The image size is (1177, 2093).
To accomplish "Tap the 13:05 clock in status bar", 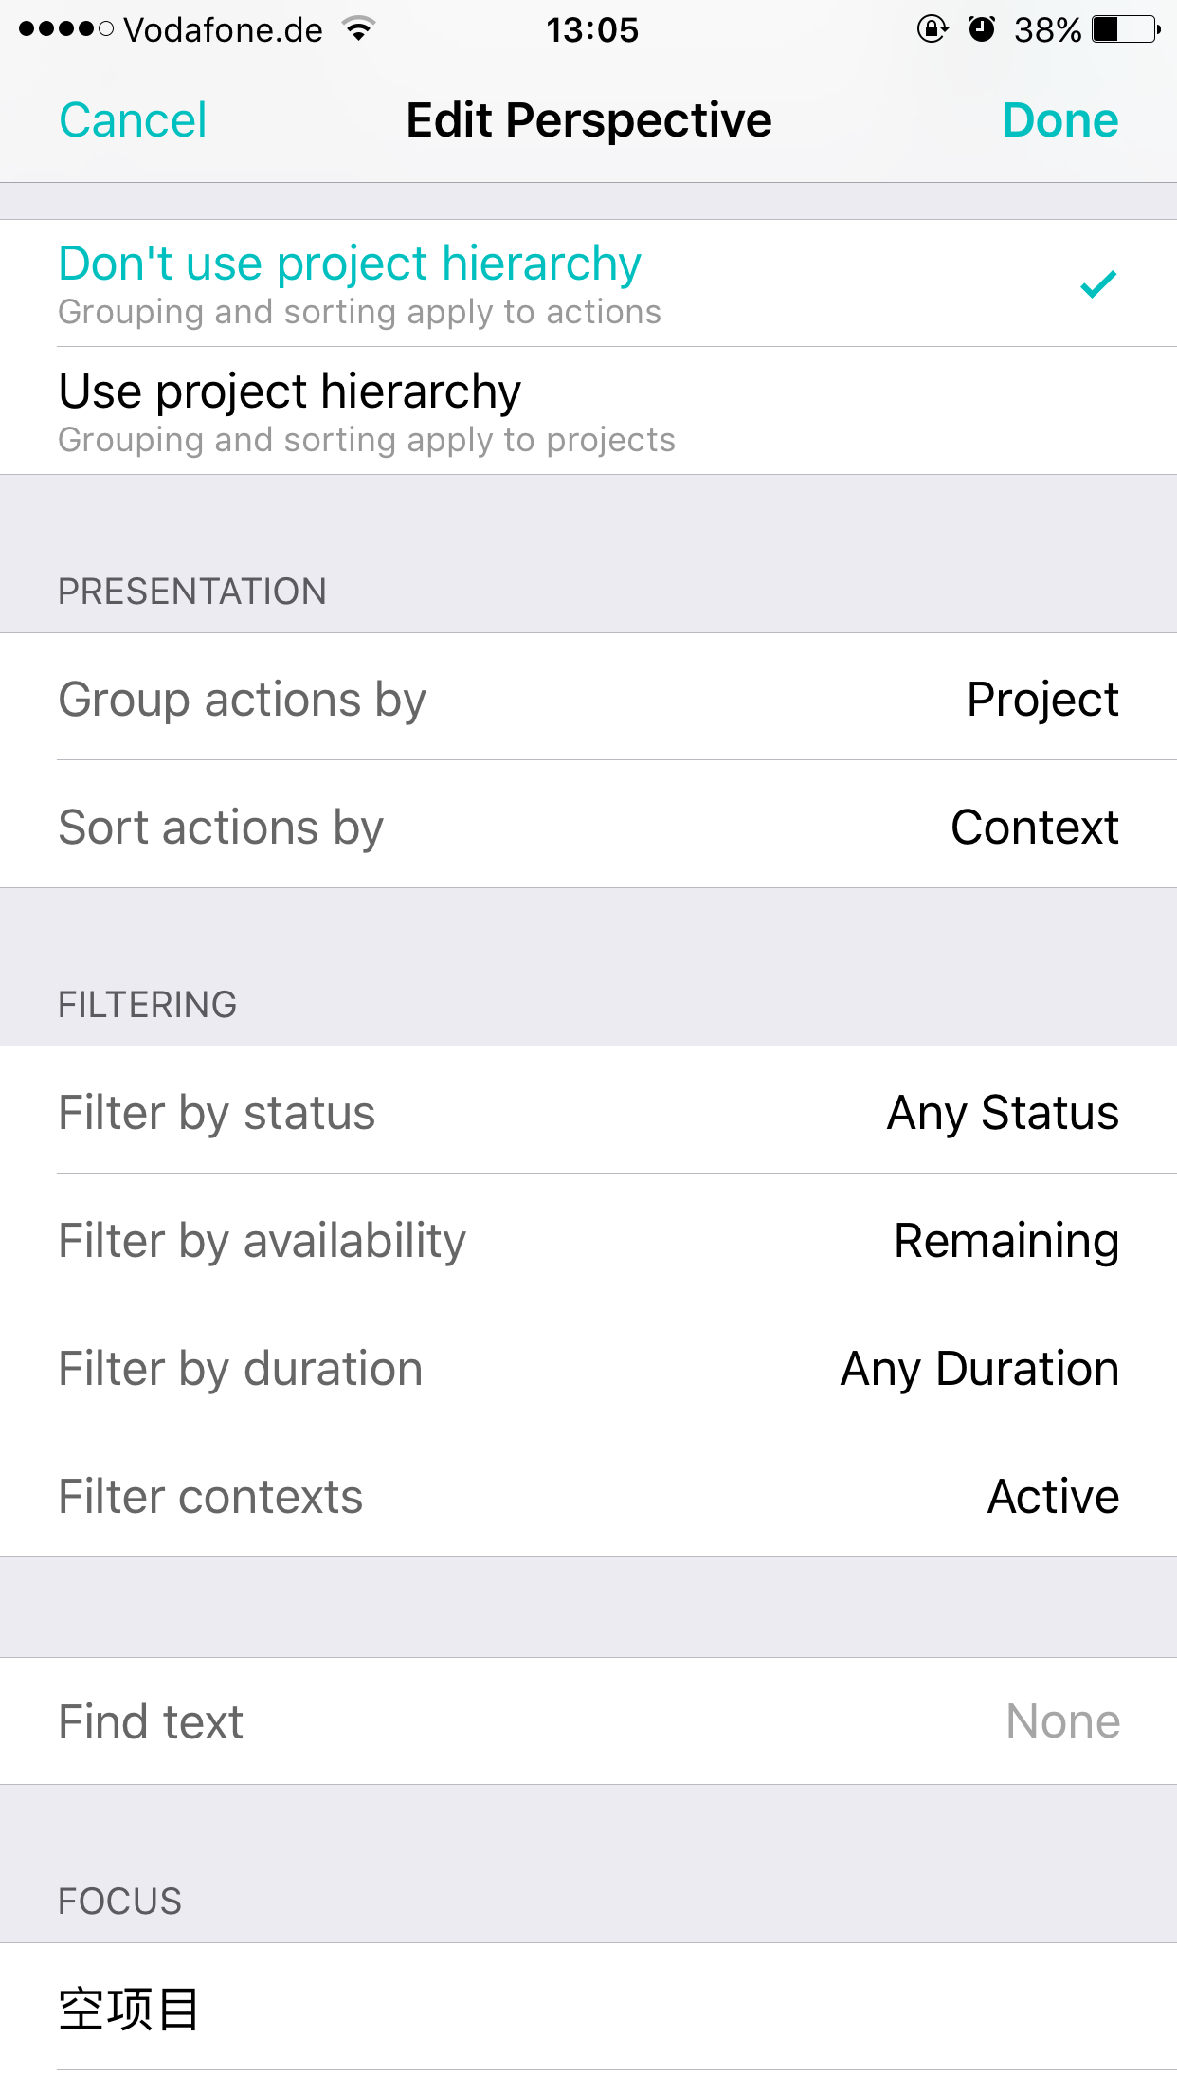I will click(x=592, y=29).
